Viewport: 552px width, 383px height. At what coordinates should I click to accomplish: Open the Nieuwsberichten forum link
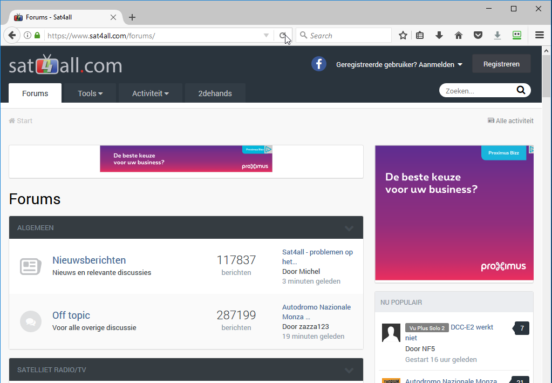pos(89,260)
